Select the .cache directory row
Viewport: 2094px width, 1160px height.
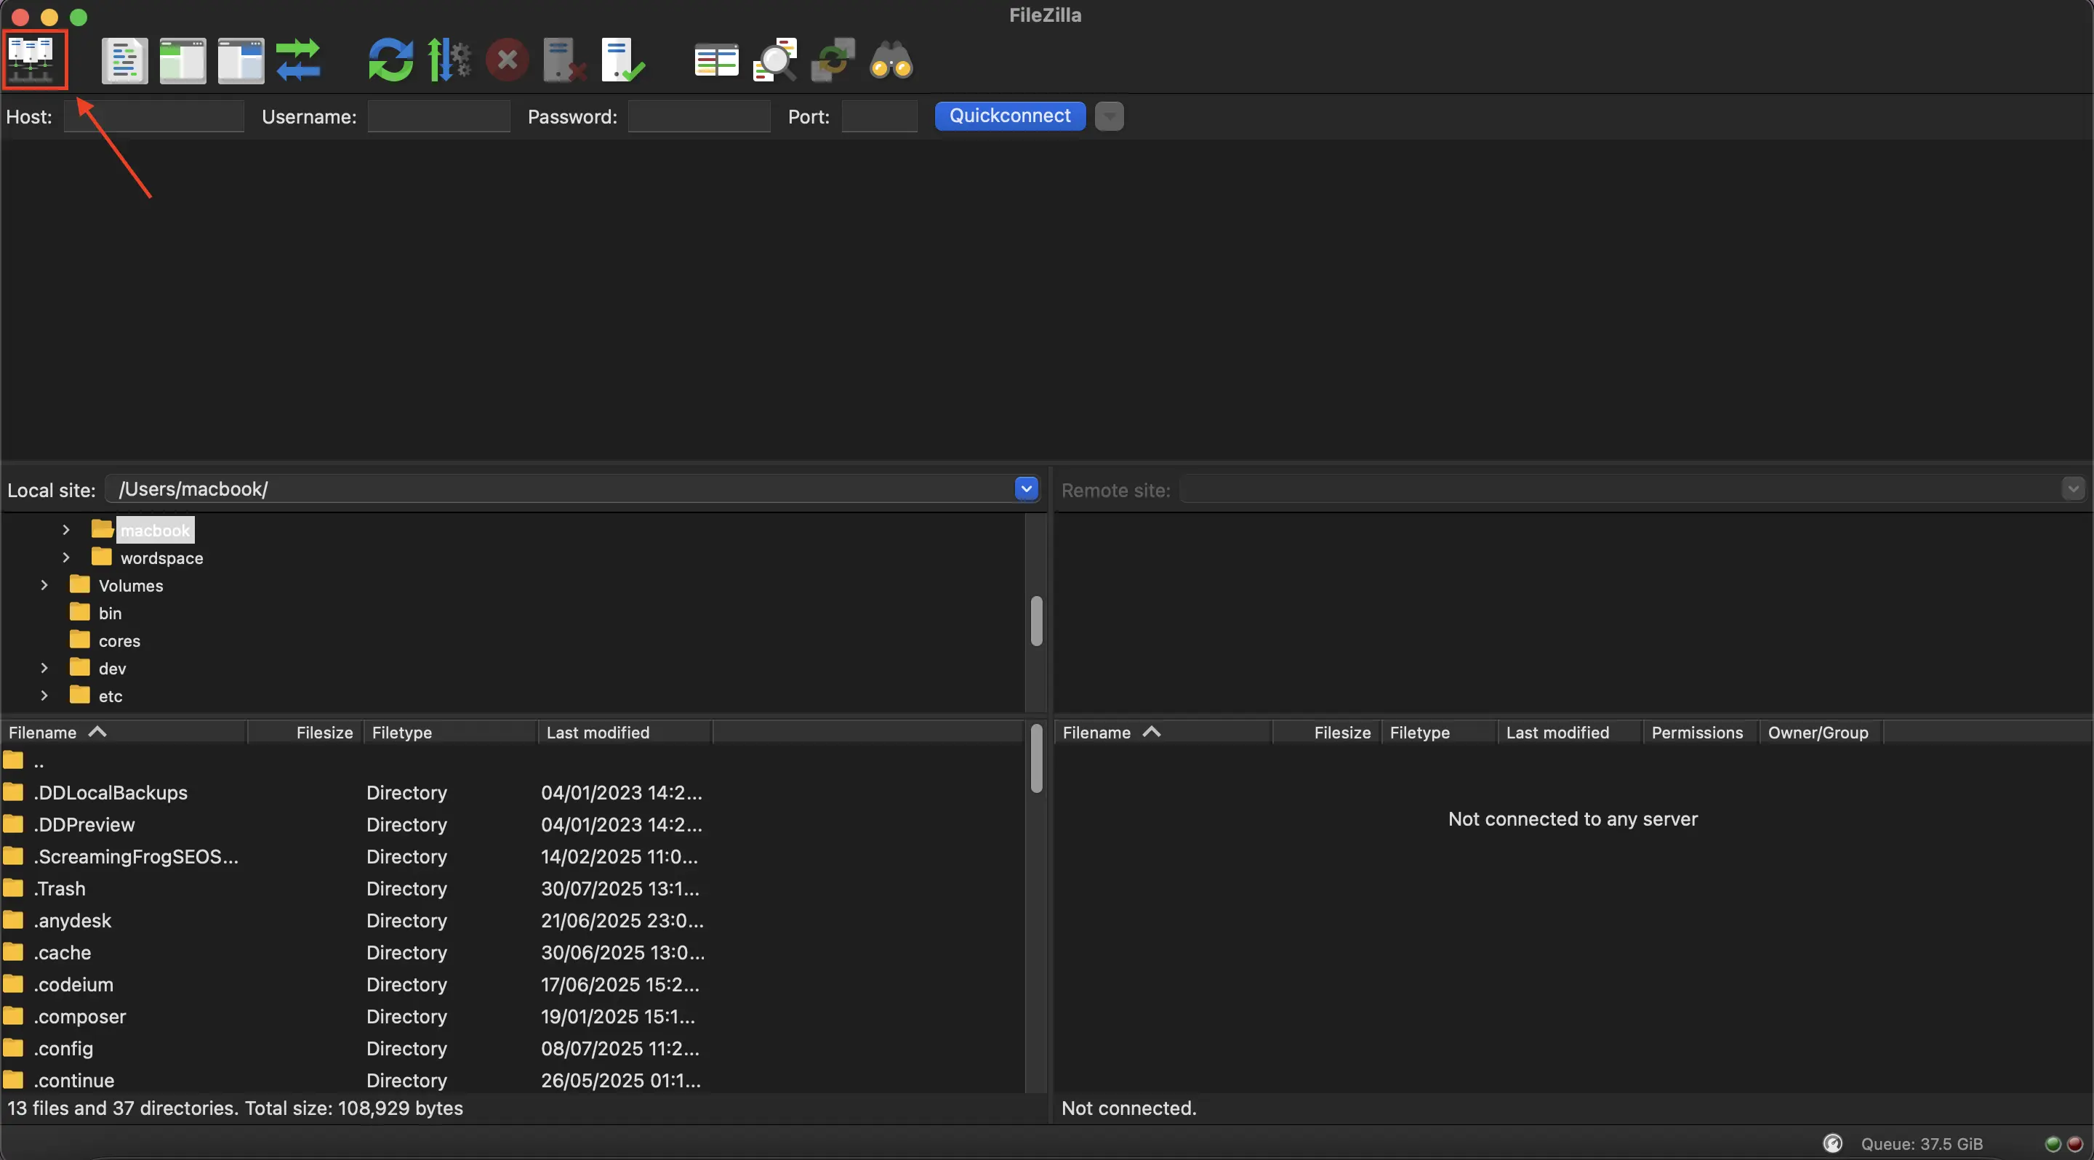[512, 952]
